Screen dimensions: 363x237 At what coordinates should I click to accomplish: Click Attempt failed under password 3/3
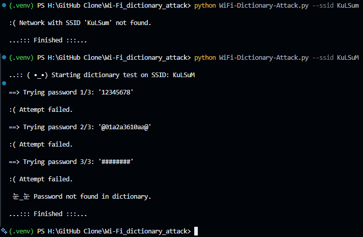tap(41, 179)
